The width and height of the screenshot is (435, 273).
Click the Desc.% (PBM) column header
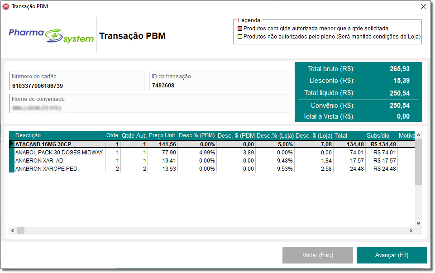pyautogui.click(x=197, y=135)
